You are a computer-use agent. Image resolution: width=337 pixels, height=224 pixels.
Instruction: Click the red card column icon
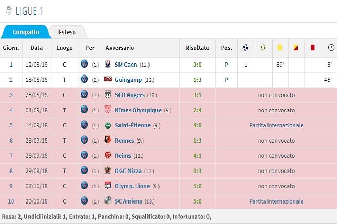313,47
